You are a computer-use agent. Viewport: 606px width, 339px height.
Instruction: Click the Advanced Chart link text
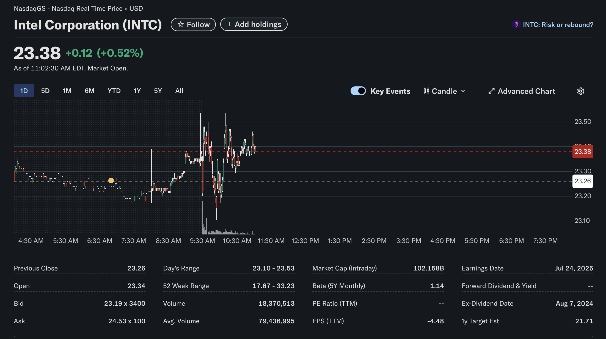tap(526, 91)
